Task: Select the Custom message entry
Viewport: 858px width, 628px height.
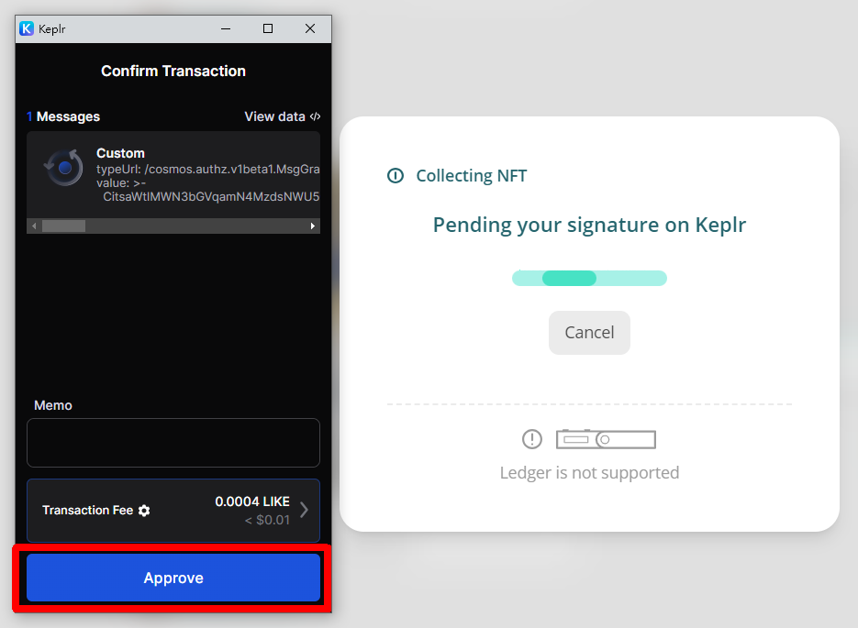Action: (173, 174)
